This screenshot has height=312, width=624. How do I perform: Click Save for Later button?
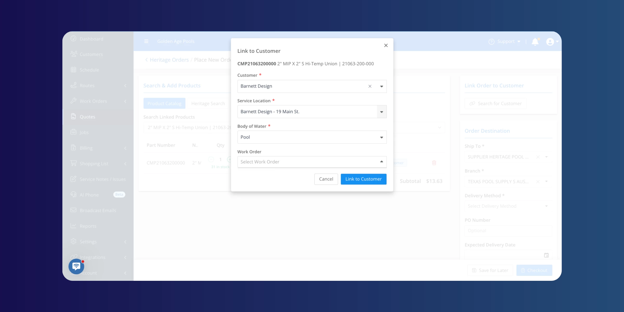(490, 270)
